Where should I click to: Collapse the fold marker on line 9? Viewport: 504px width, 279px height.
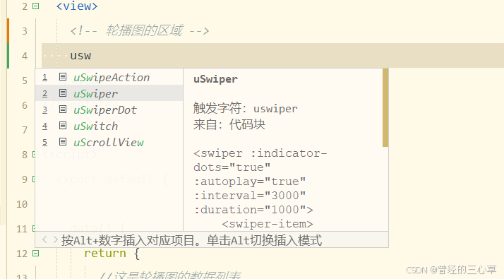(x=34, y=179)
